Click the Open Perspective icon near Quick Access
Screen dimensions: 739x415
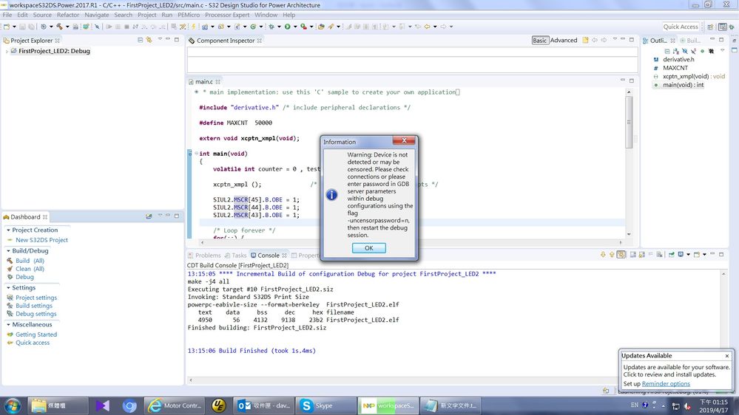click(x=710, y=27)
